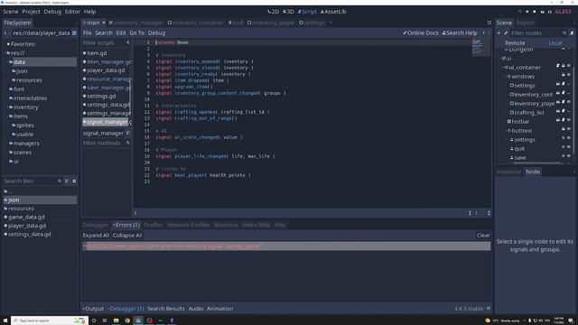Collapse the buttons node in scene tree
Viewport: 578px width, 325px height.
(x=506, y=131)
